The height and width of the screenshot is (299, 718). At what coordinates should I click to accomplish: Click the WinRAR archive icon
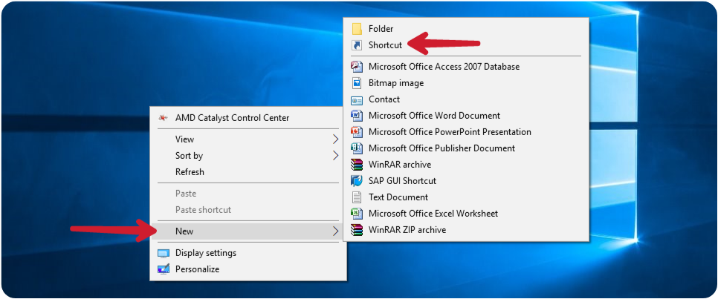357,165
